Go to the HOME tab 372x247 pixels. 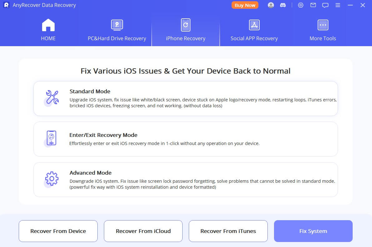[x=48, y=30]
